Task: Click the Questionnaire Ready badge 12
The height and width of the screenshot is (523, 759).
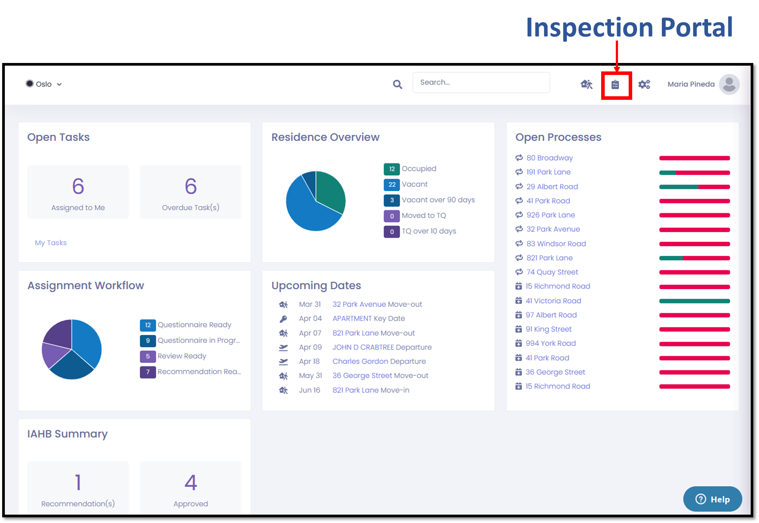Action: tap(148, 325)
